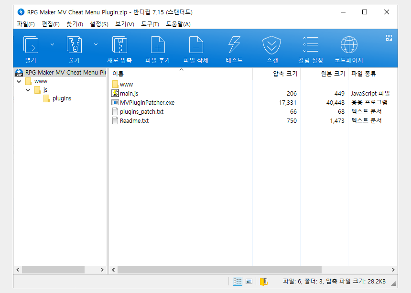Click the details view icon in status bar
The width and height of the screenshot is (411, 293).
[x=238, y=281]
